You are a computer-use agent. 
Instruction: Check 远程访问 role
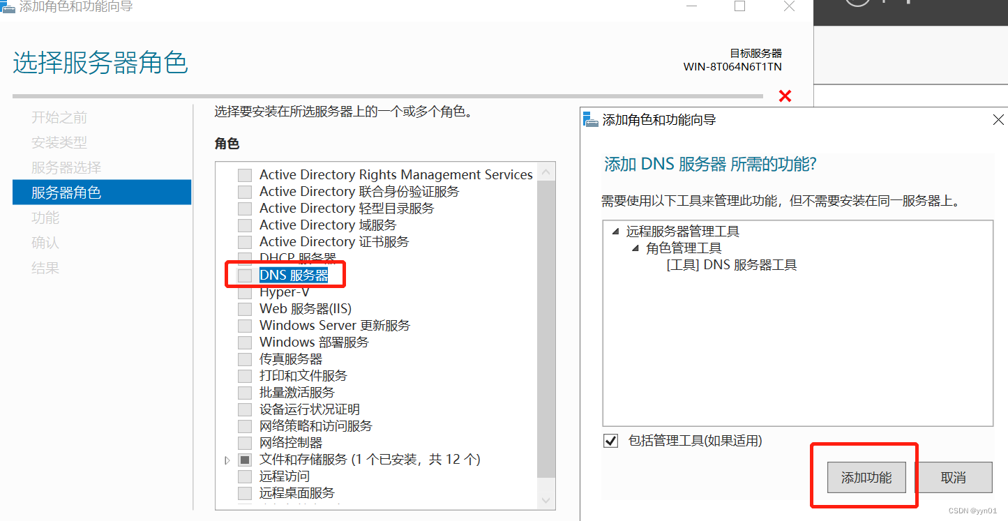click(244, 476)
